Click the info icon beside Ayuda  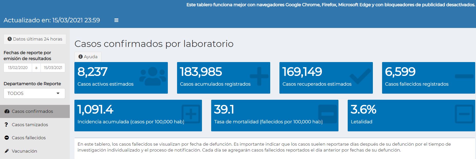(81, 57)
